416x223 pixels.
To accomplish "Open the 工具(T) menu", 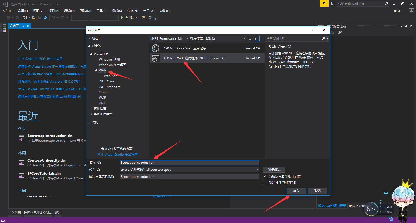I will pyautogui.click(x=101, y=11).
